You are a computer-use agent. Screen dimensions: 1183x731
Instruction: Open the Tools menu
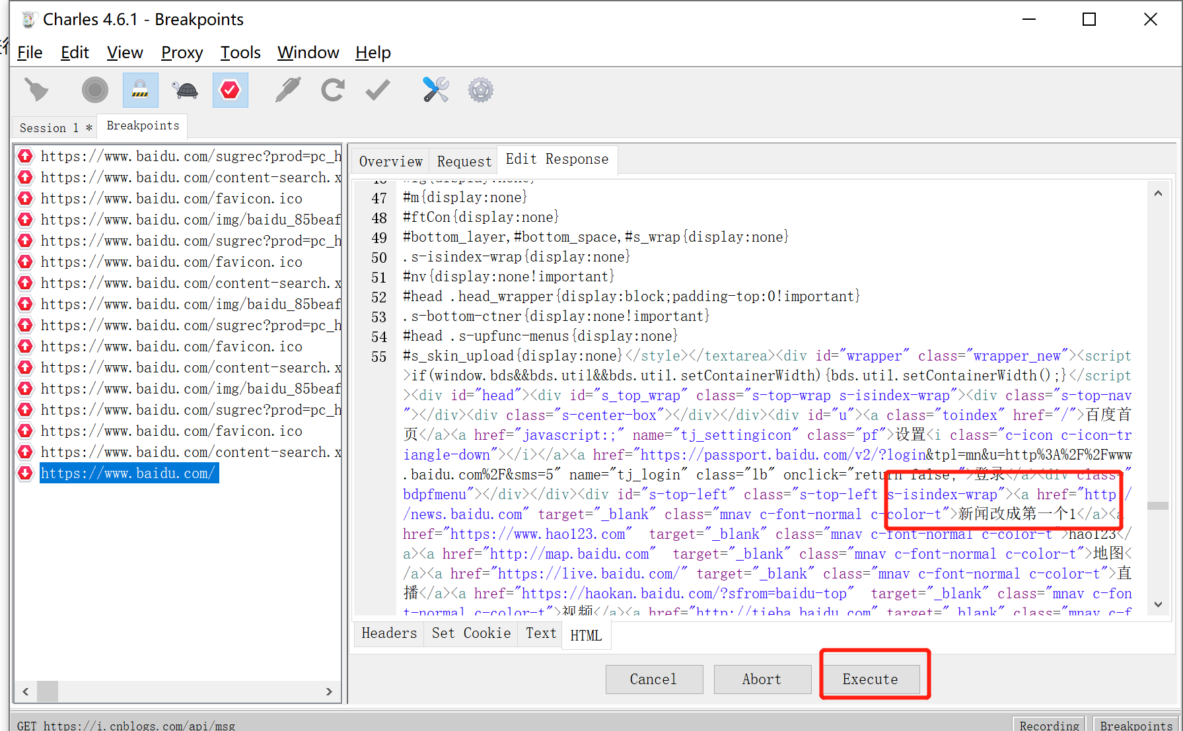point(240,52)
